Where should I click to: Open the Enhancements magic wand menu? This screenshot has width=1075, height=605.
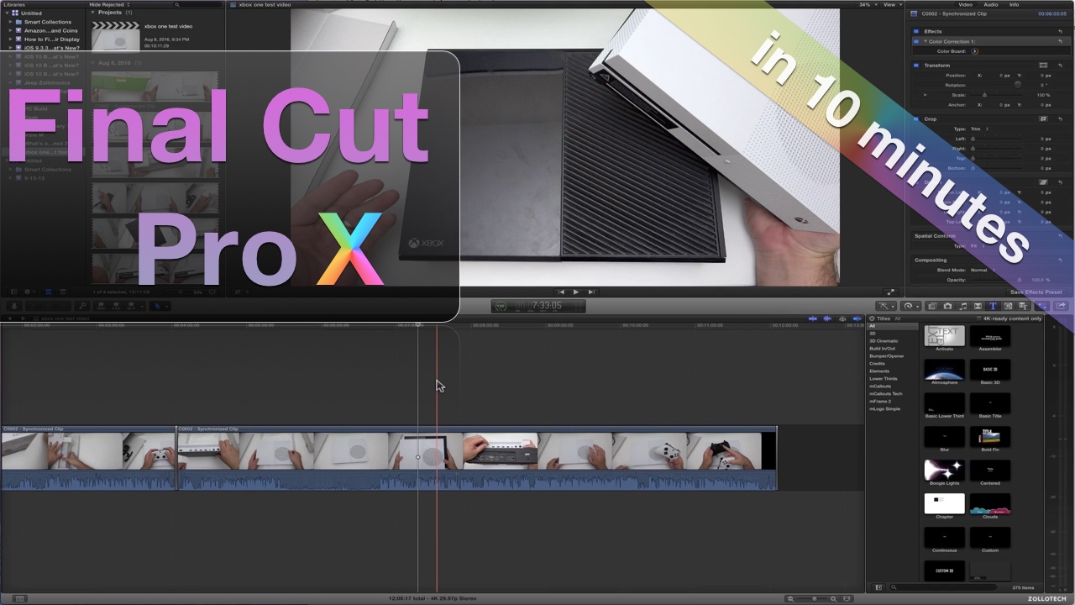coord(886,306)
